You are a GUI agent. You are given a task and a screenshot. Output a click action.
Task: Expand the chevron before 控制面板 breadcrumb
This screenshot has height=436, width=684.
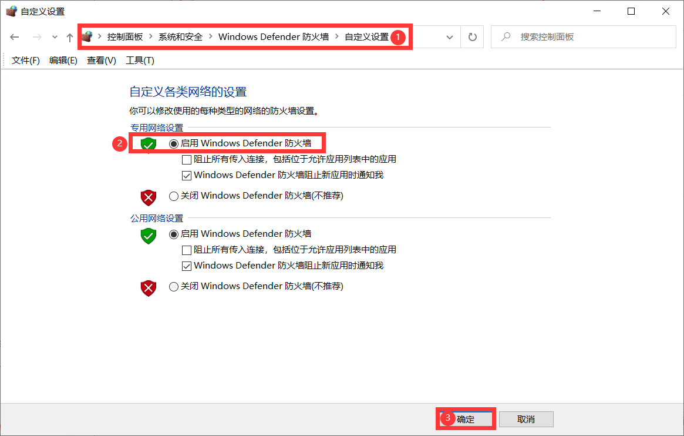tap(99, 36)
